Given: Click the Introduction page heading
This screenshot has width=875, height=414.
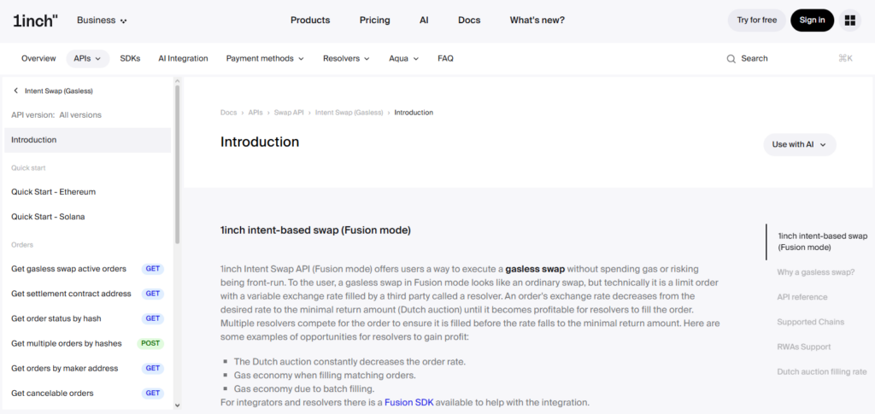Looking at the screenshot, I should click(x=260, y=142).
